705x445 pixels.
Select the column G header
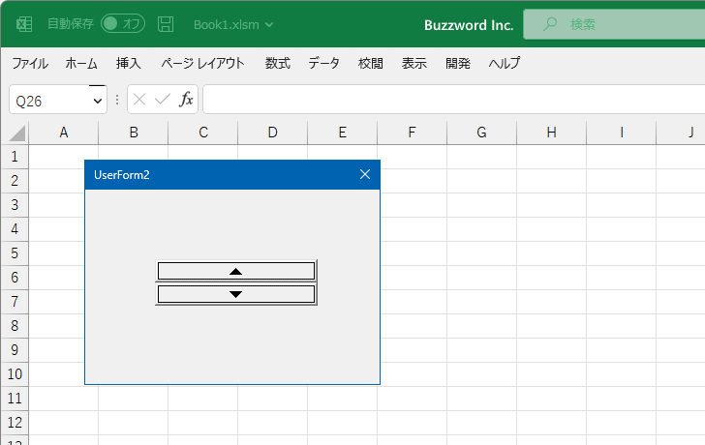[x=481, y=133]
